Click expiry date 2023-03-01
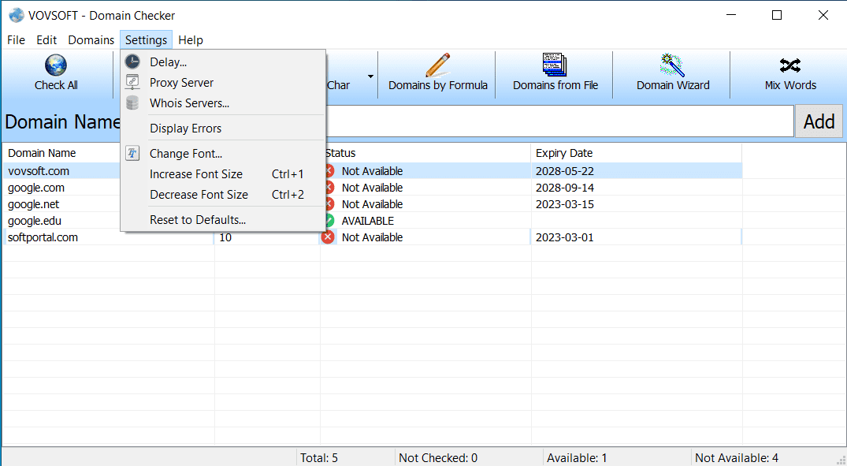This screenshot has height=466, width=847. [x=564, y=237]
